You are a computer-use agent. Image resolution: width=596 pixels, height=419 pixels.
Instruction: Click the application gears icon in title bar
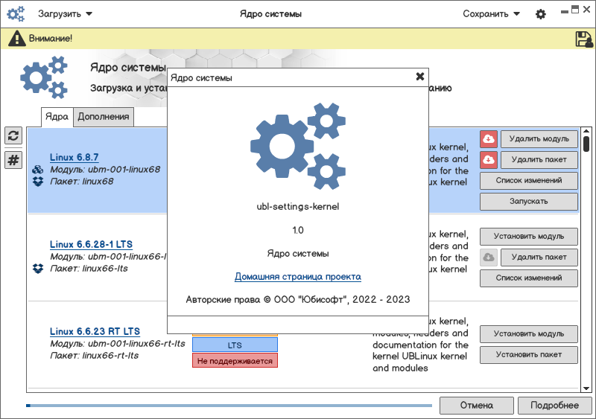16,14
